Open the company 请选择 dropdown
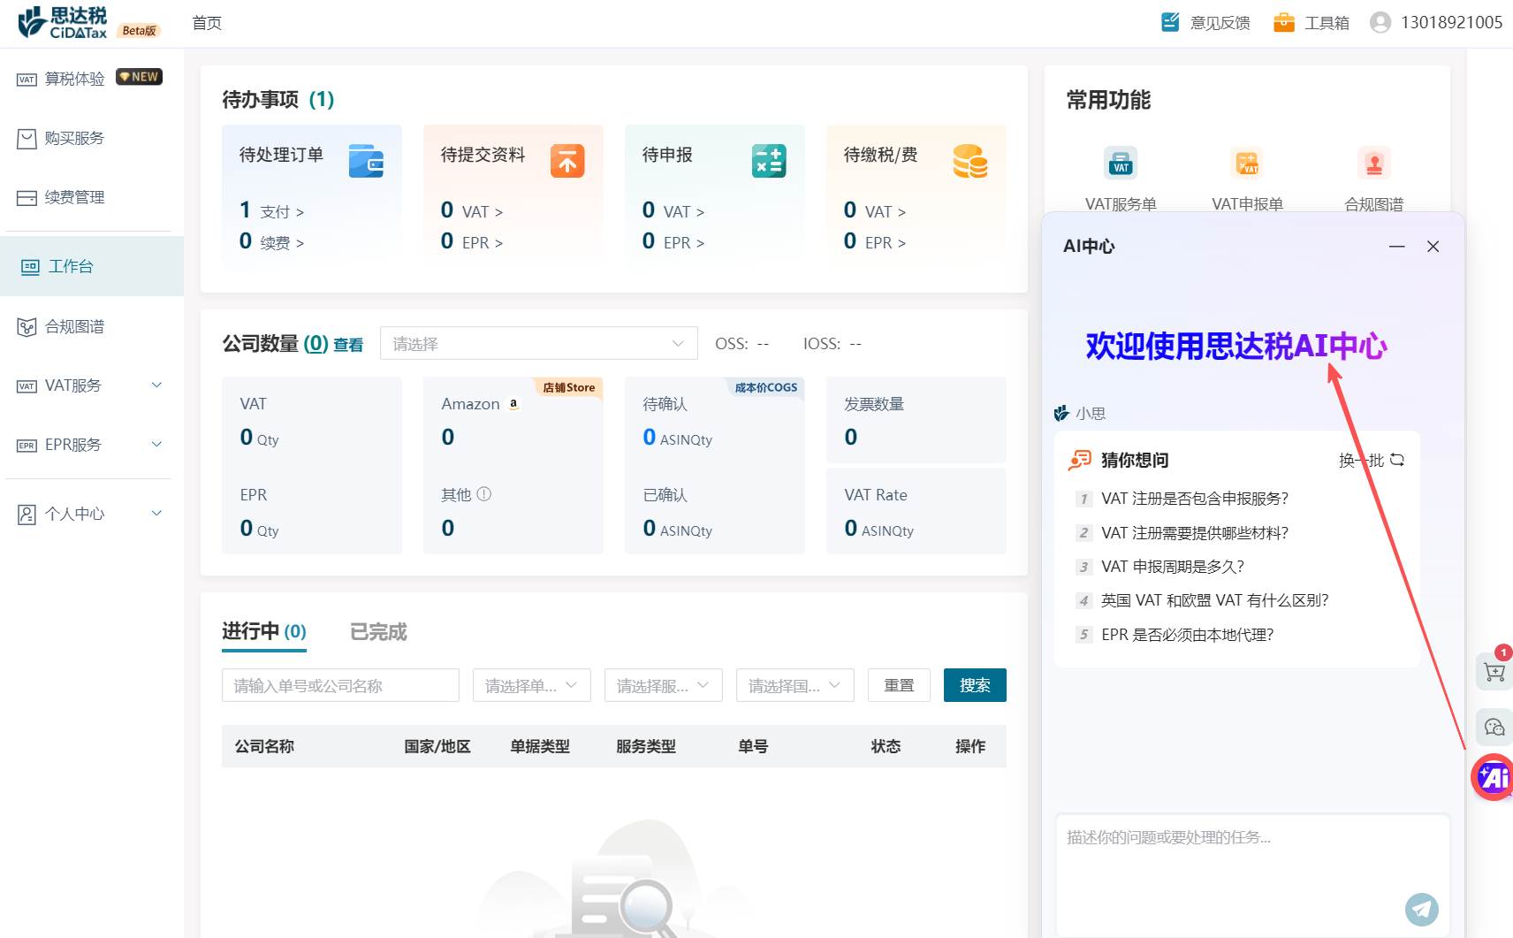 pyautogui.click(x=538, y=344)
